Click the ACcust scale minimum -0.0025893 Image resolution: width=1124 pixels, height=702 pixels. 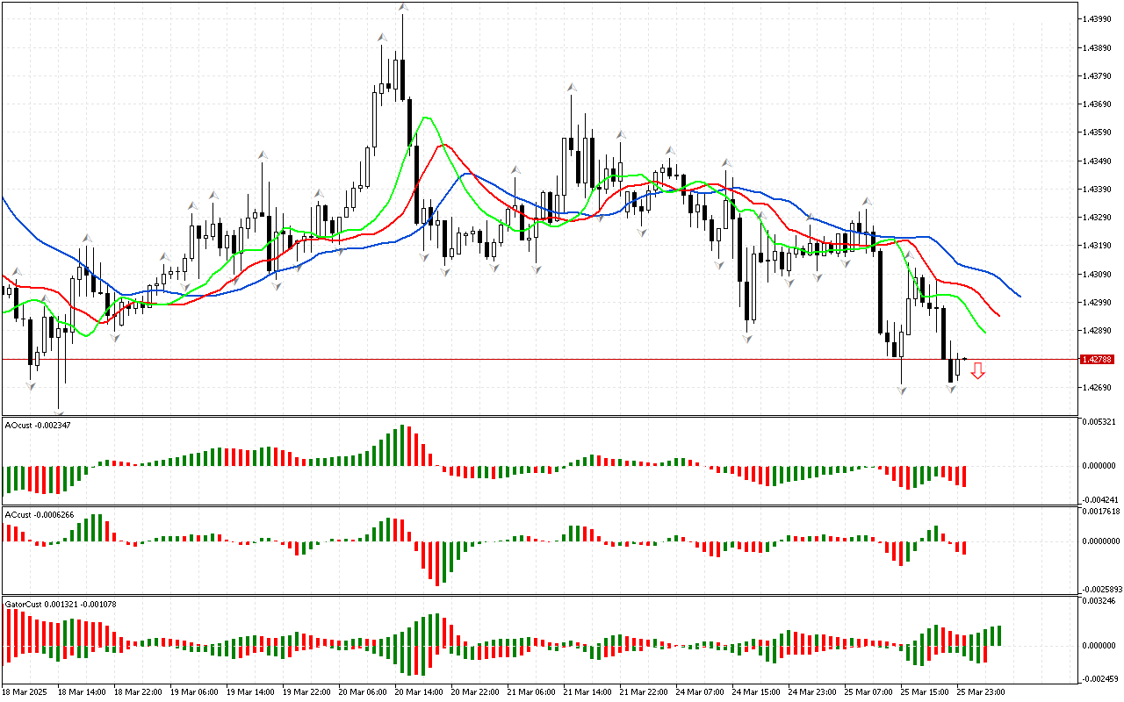pyautogui.click(x=1100, y=589)
